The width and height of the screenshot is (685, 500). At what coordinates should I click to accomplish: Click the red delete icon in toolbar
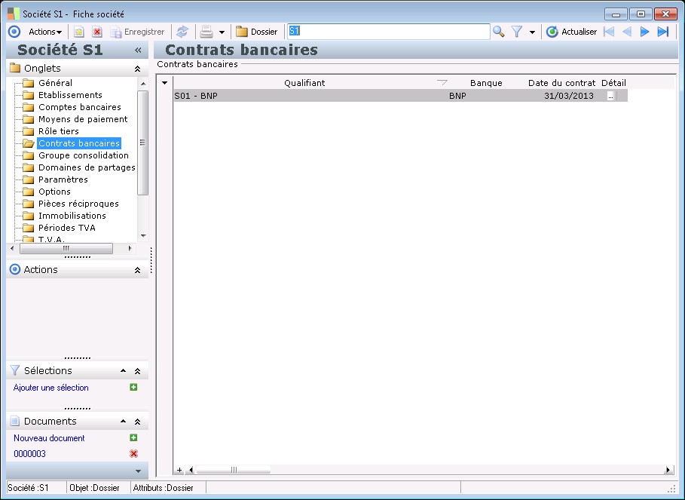97,32
